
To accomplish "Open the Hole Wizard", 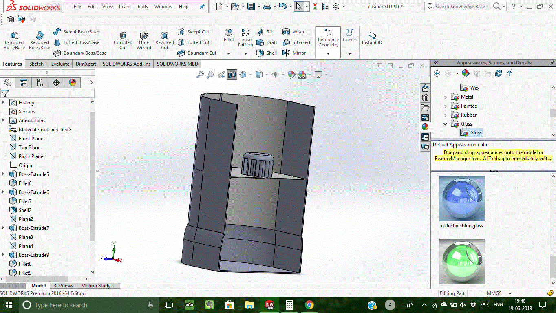I will pos(144,41).
